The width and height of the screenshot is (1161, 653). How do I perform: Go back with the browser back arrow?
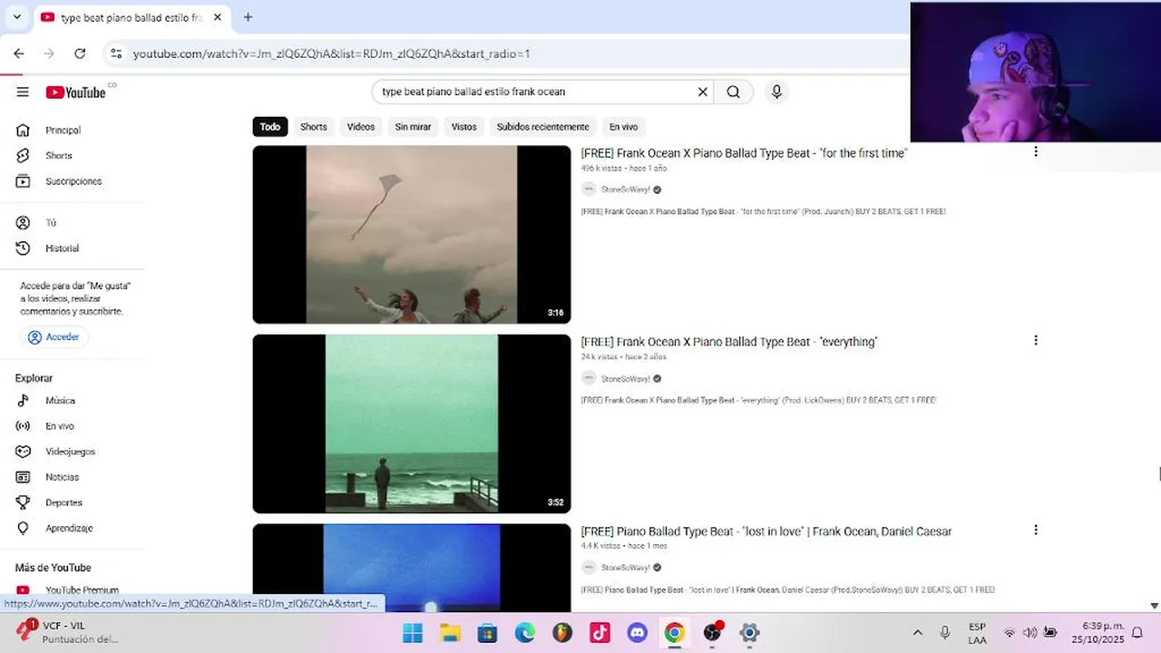(19, 54)
